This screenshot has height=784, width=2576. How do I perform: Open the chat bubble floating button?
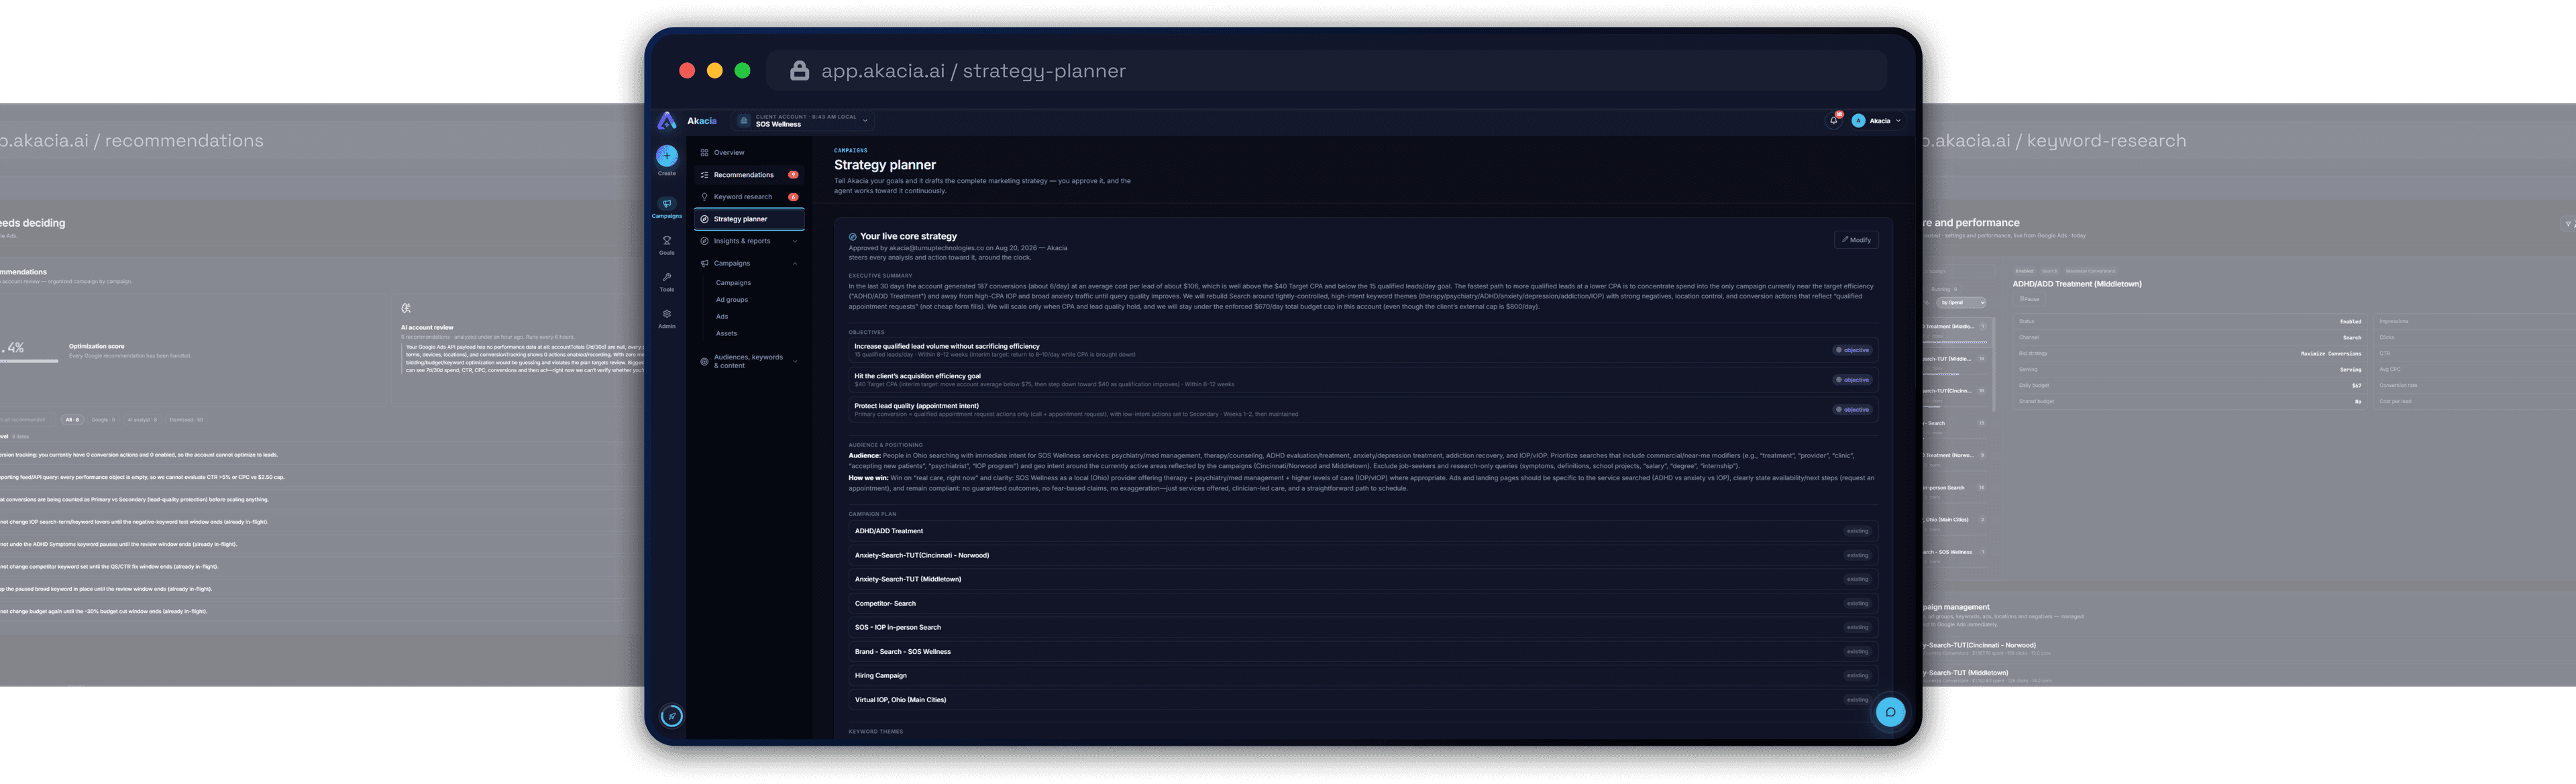pos(1890,712)
